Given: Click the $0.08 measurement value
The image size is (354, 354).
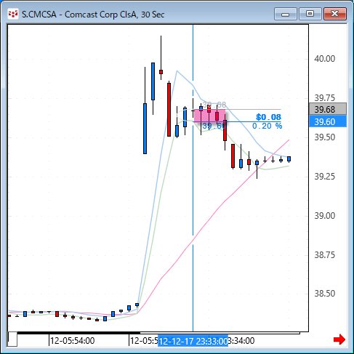Looking at the screenshot, I should click(268, 117).
